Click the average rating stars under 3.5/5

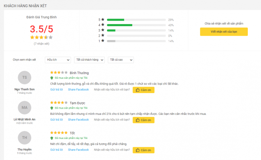pos(41,37)
